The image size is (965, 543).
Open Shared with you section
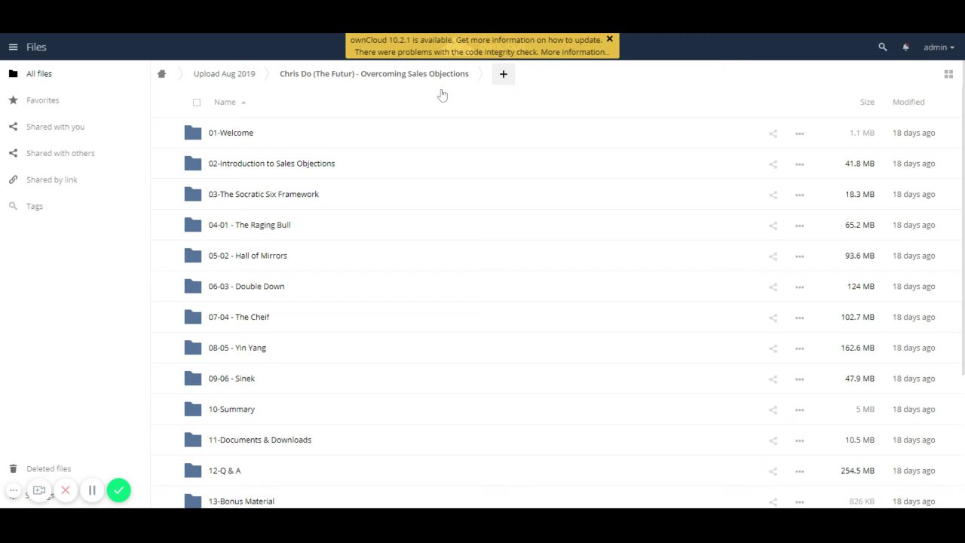[x=55, y=127]
